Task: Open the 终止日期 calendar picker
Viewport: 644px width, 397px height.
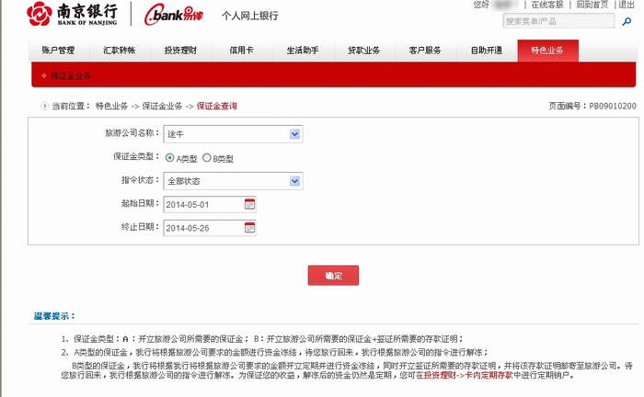Action: click(x=249, y=227)
